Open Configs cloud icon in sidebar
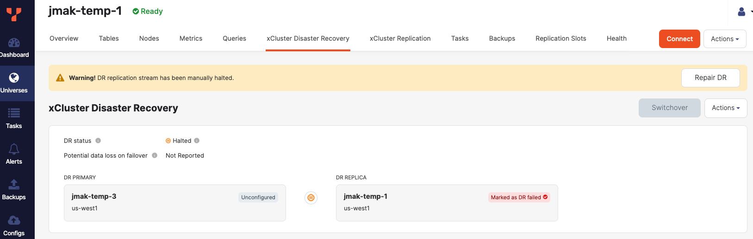The image size is (753, 239). (14, 220)
